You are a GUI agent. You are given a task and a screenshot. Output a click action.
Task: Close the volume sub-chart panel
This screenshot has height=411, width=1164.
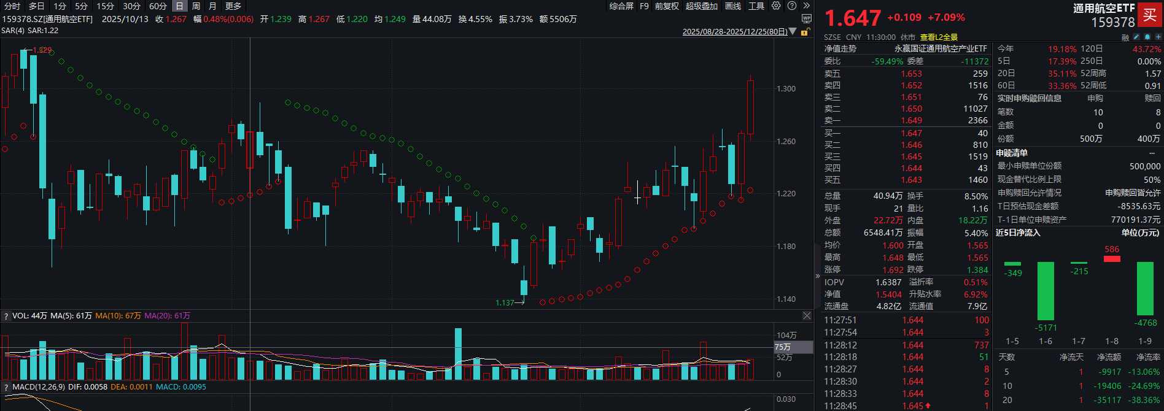click(807, 315)
